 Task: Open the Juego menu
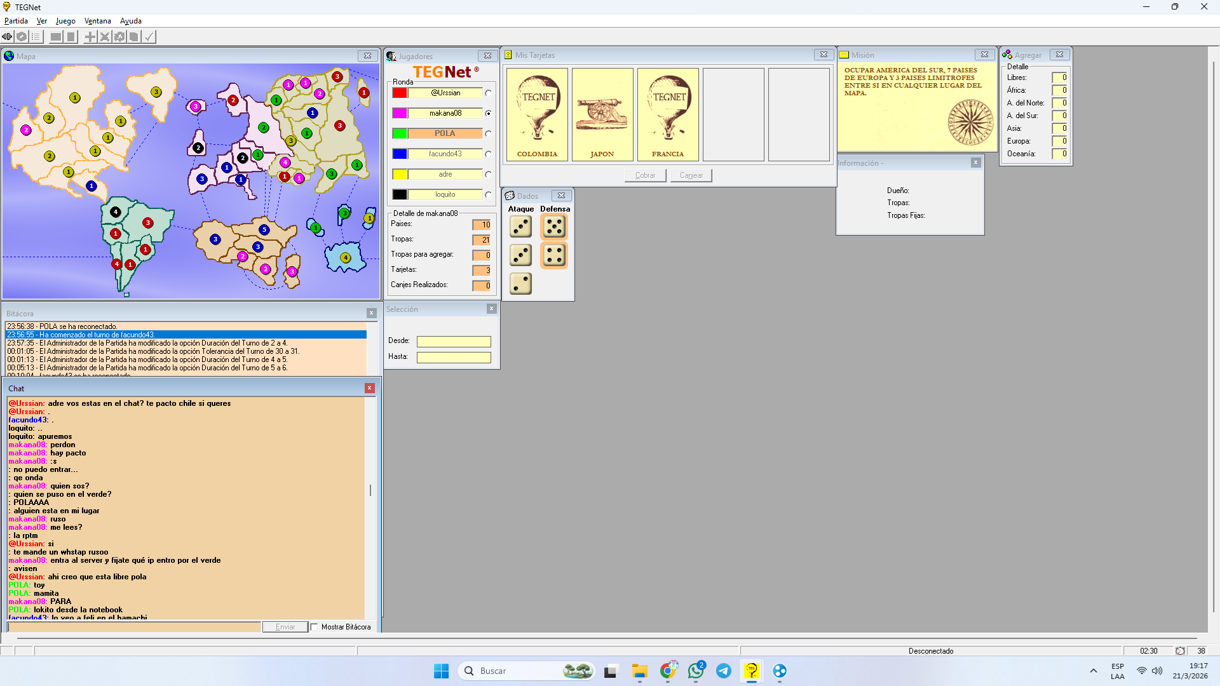pos(65,21)
